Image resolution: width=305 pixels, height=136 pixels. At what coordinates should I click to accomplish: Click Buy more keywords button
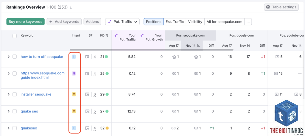pyautogui.click(x=26, y=21)
